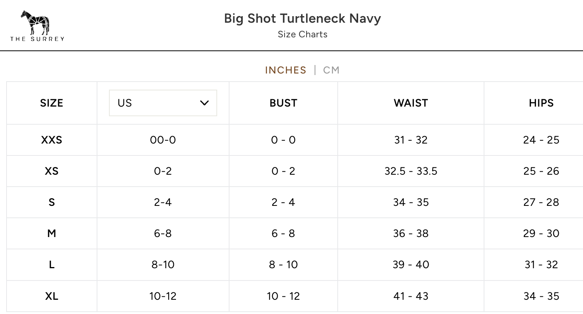The image size is (583, 314).
Task: Select the XXS size row
Action: coord(52,140)
